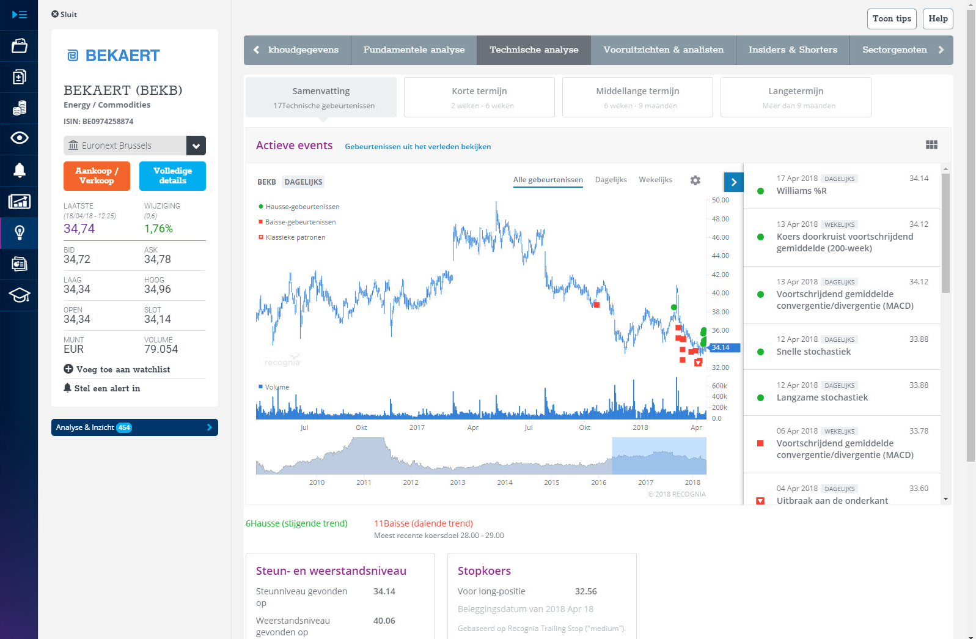976x639 pixels.
Task: Open Snelle stochastiek event
Action: 842,347
